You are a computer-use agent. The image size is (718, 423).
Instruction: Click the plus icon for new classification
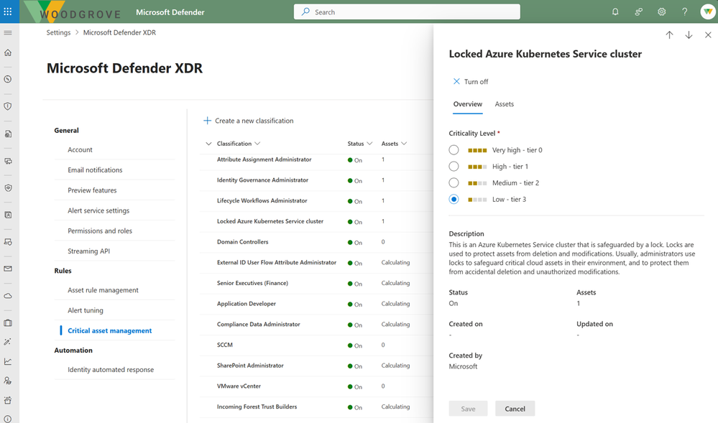click(207, 121)
